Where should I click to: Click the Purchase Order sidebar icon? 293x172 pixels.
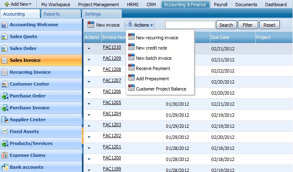(5, 96)
